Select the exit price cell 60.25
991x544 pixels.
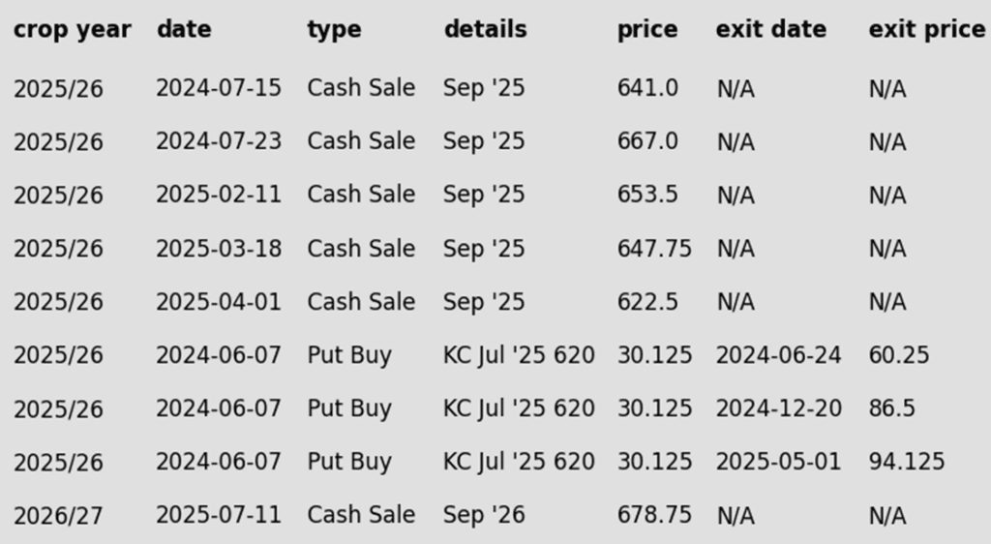coord(898,355)
